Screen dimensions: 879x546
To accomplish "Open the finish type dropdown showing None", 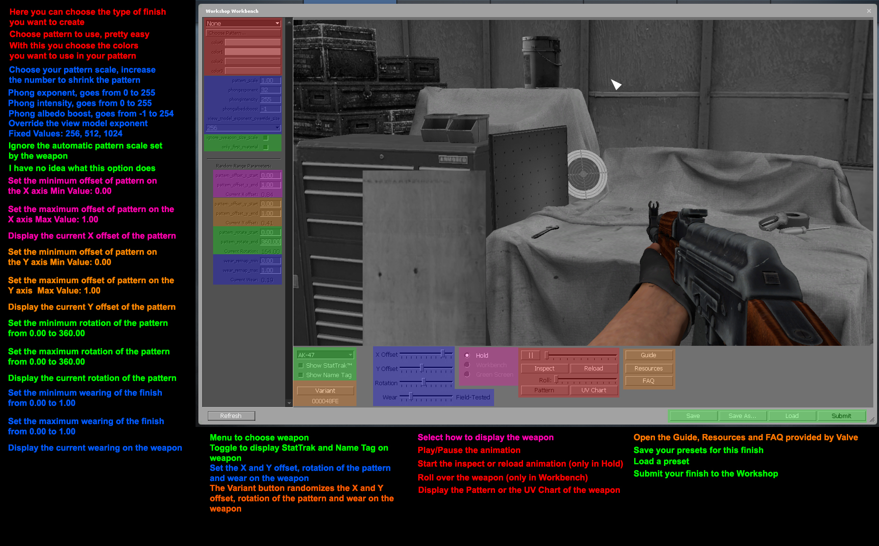I will tap(243, 23).
